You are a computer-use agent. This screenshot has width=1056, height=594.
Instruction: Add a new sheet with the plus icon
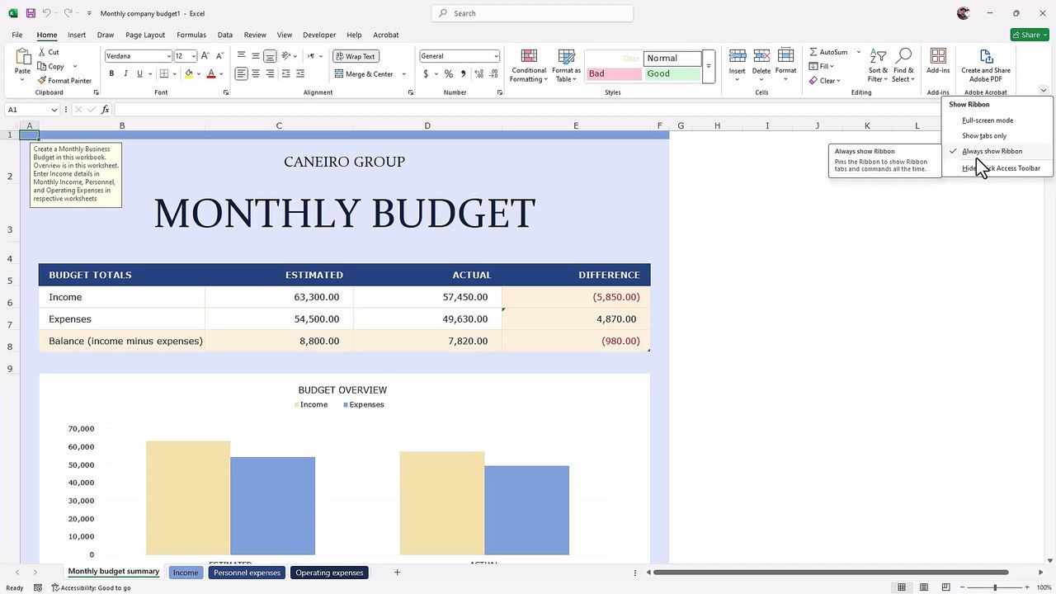click(397, 572)
